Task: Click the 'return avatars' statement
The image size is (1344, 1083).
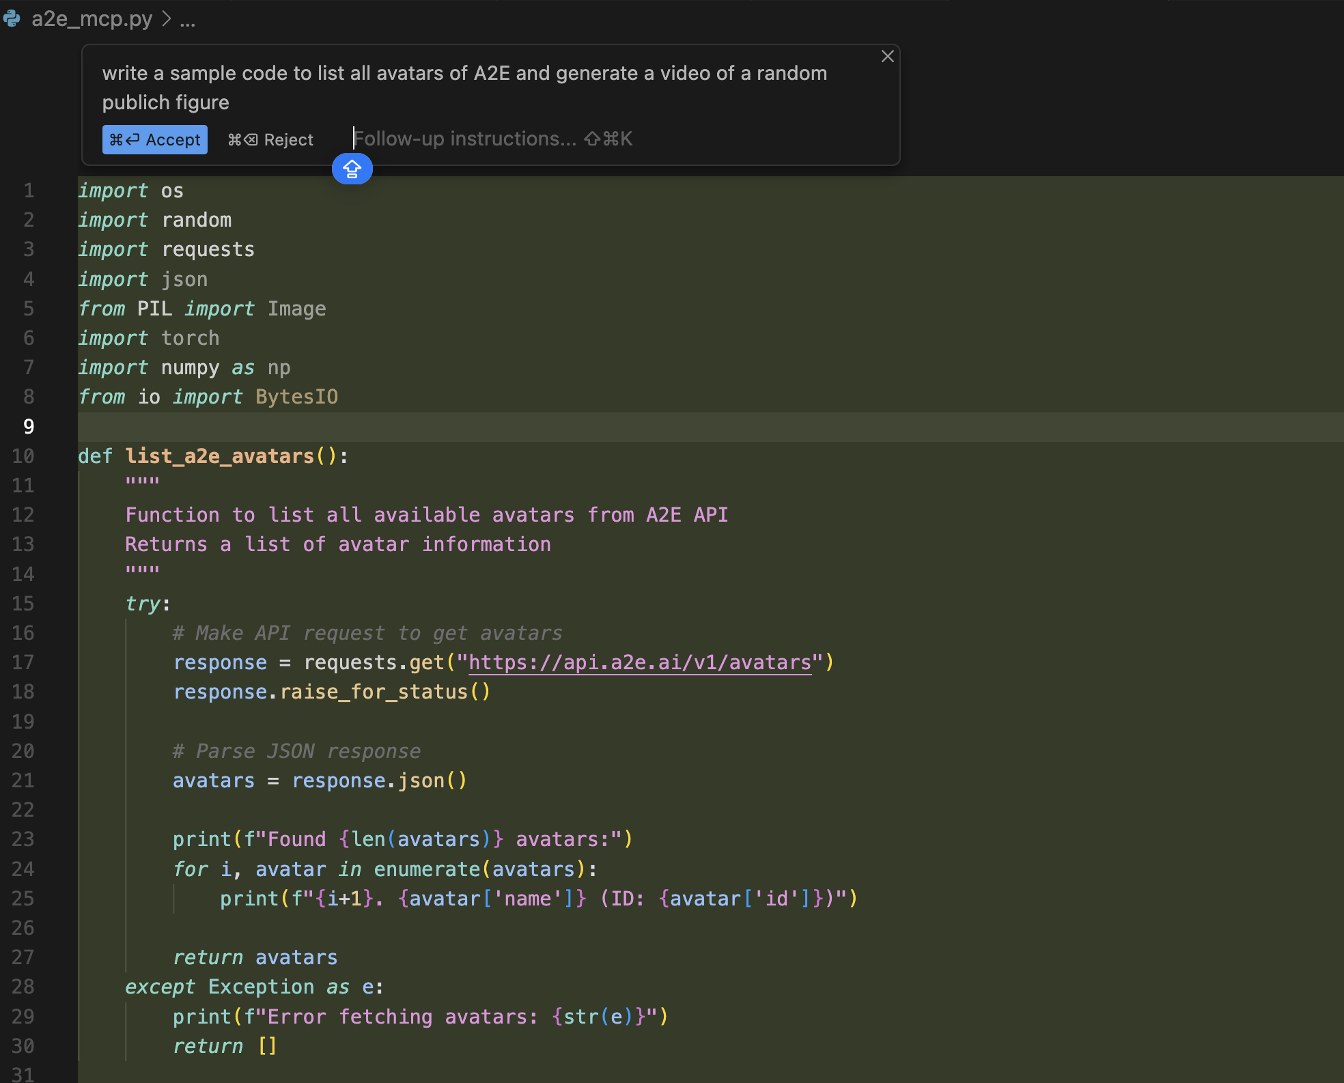Action: click(x=255, y=957)
